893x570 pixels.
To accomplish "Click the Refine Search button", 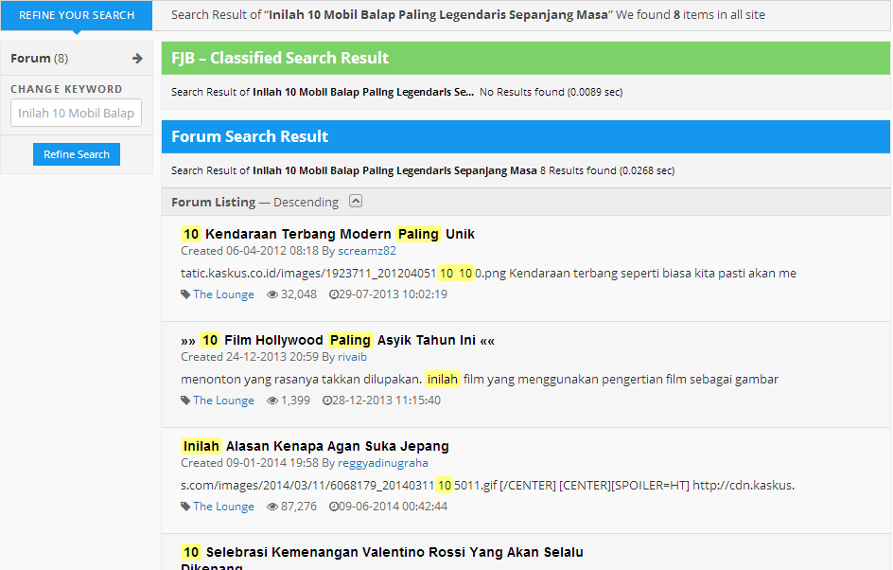I will (x=77, y=154).
